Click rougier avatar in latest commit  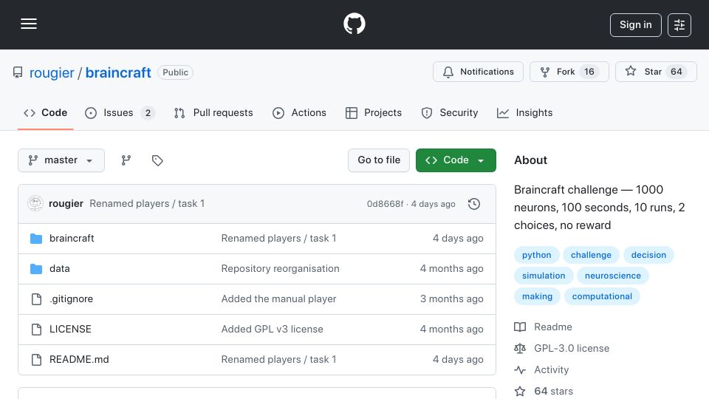tap(35, 204)
